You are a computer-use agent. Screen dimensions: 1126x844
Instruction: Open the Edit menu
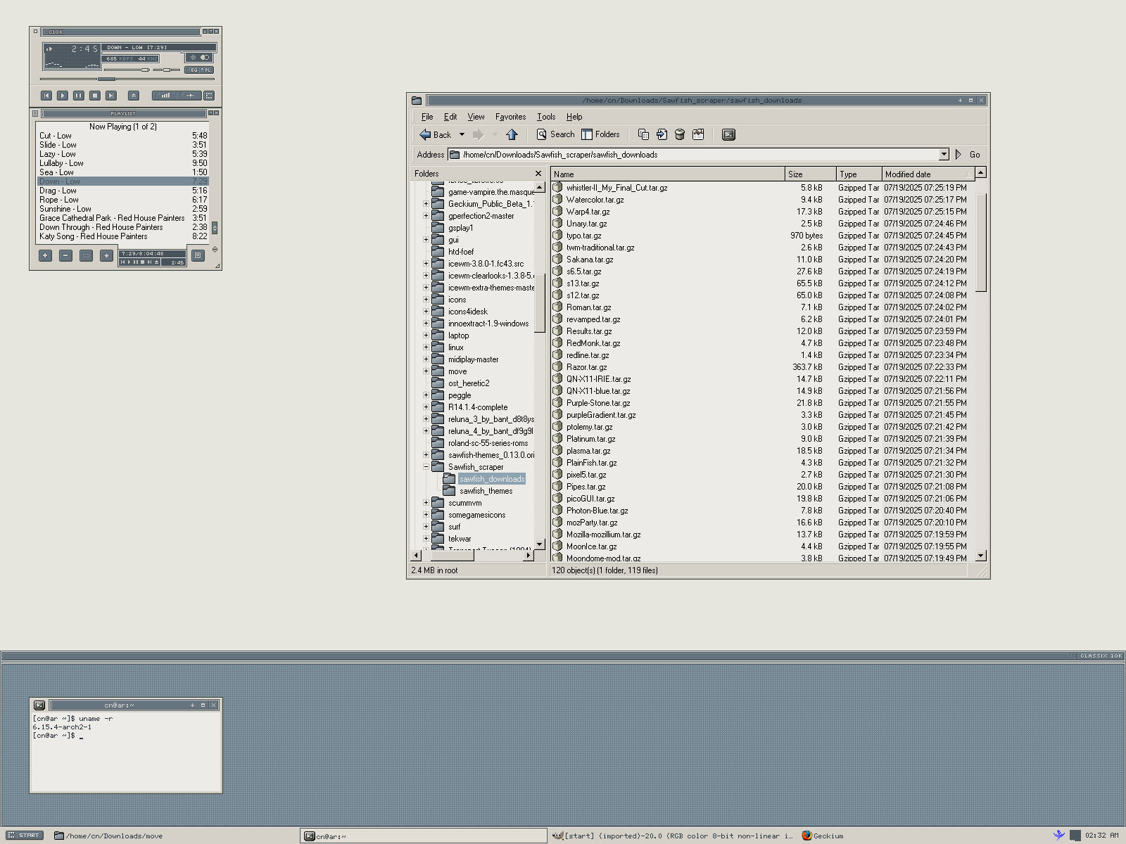coord(450,117)
